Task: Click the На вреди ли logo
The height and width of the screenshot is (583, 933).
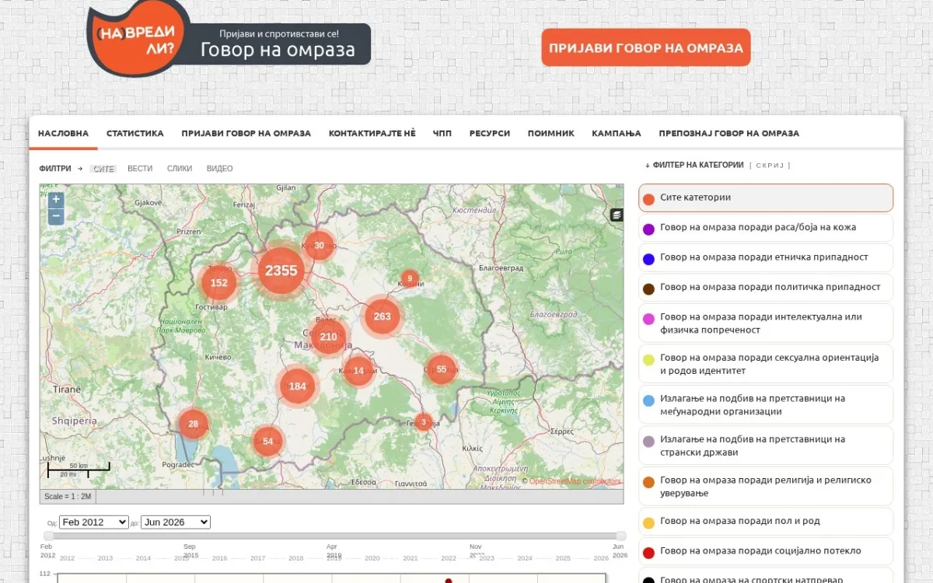Action: coord(138,39)
